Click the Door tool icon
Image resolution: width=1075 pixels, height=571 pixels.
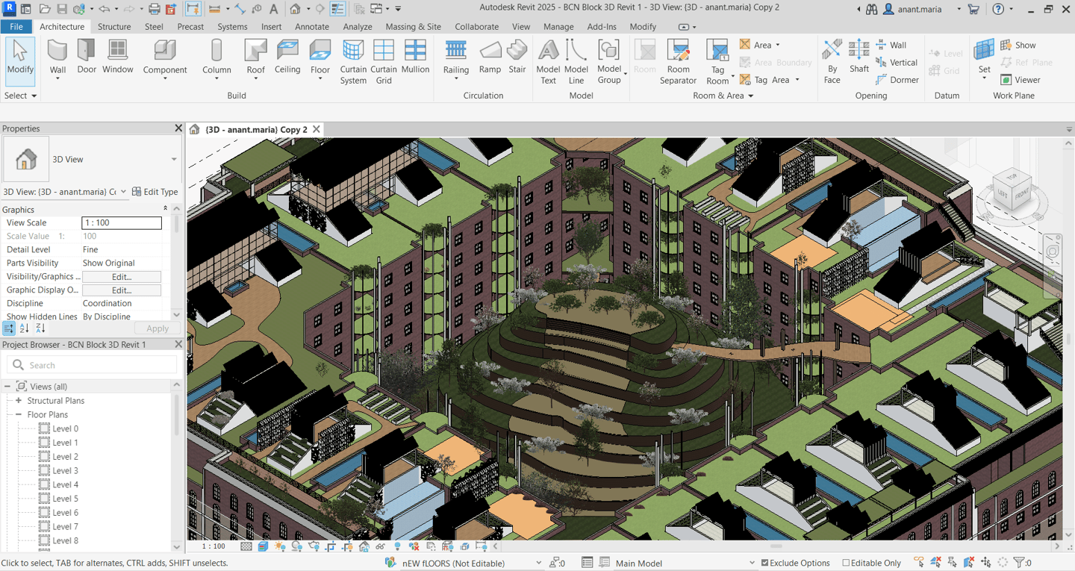point(87,52)
